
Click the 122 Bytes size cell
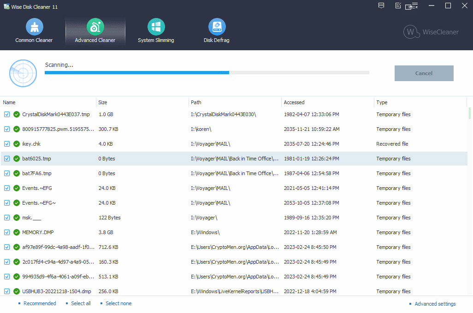pyautogui.click(x=110, y=218)
